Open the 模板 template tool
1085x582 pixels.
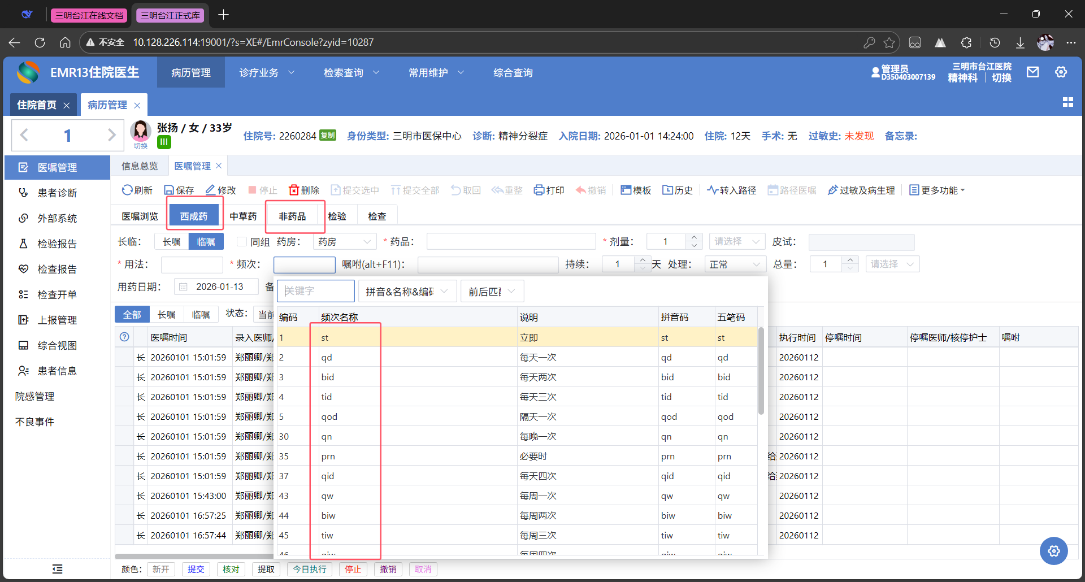pyautogui.click(x=636, y=190)
